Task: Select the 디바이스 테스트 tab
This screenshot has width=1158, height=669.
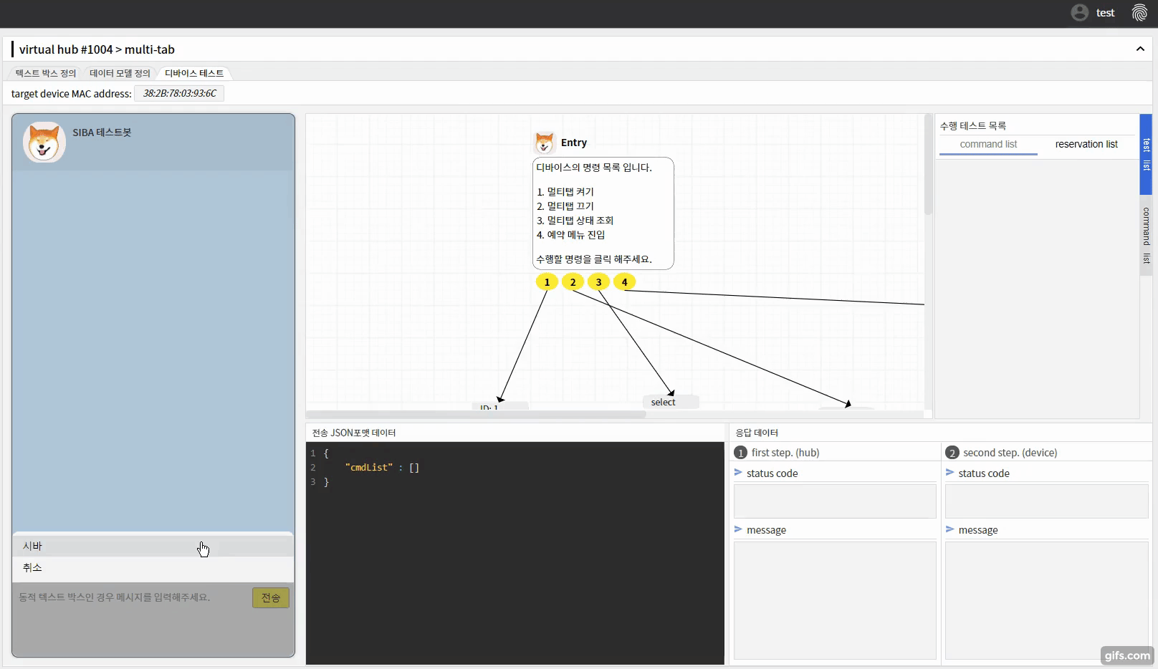Action: pyautogui.click(x=194, y=73)
